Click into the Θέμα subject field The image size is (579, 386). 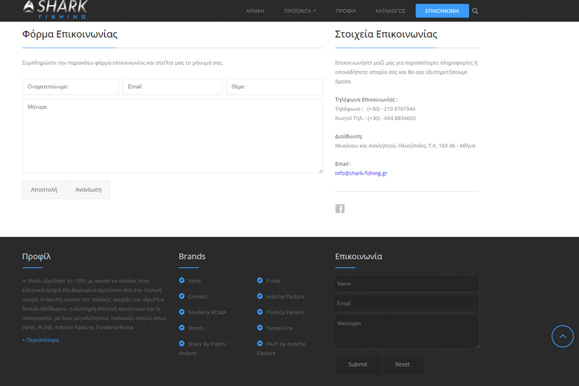(274, 87)
